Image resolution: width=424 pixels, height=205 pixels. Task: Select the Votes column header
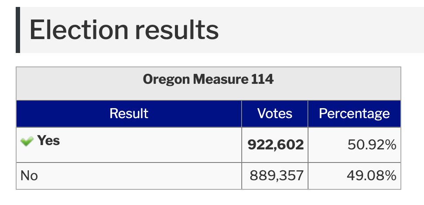click(275, 114)
